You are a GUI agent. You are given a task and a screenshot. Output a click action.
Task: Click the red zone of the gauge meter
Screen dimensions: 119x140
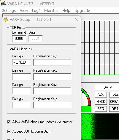pyautogui.click(x=89, y=102)
